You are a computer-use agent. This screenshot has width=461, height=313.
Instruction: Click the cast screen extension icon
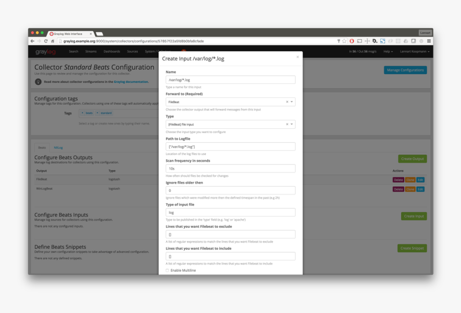tap(359, 41)
